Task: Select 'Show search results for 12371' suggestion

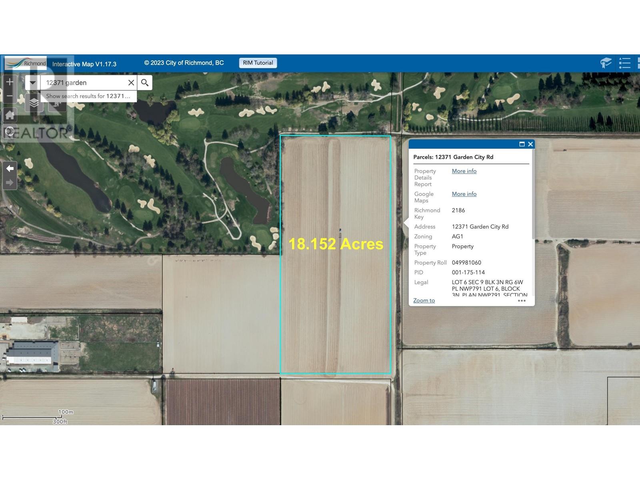Action: 88,96
